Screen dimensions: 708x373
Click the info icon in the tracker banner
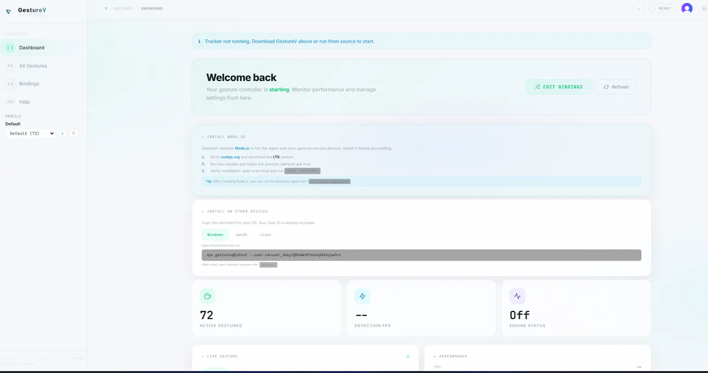[x=199, y=41]
